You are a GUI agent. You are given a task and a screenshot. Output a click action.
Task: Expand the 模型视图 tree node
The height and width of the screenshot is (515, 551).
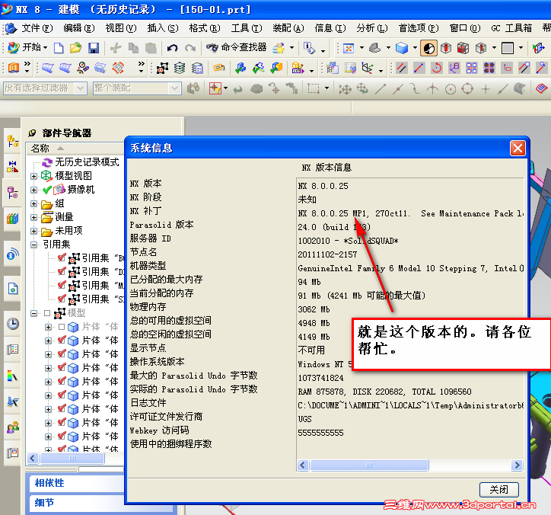click(x=33, y=176)
